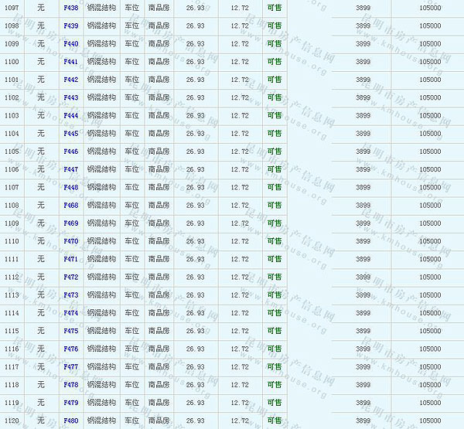This screenshot has width=464, height=429.
Task: Click 可售 status in row 1118
Action: pos(274,385)
